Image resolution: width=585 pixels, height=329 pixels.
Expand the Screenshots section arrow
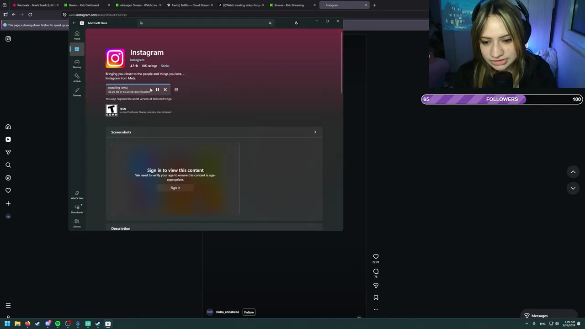click(315, 132)
